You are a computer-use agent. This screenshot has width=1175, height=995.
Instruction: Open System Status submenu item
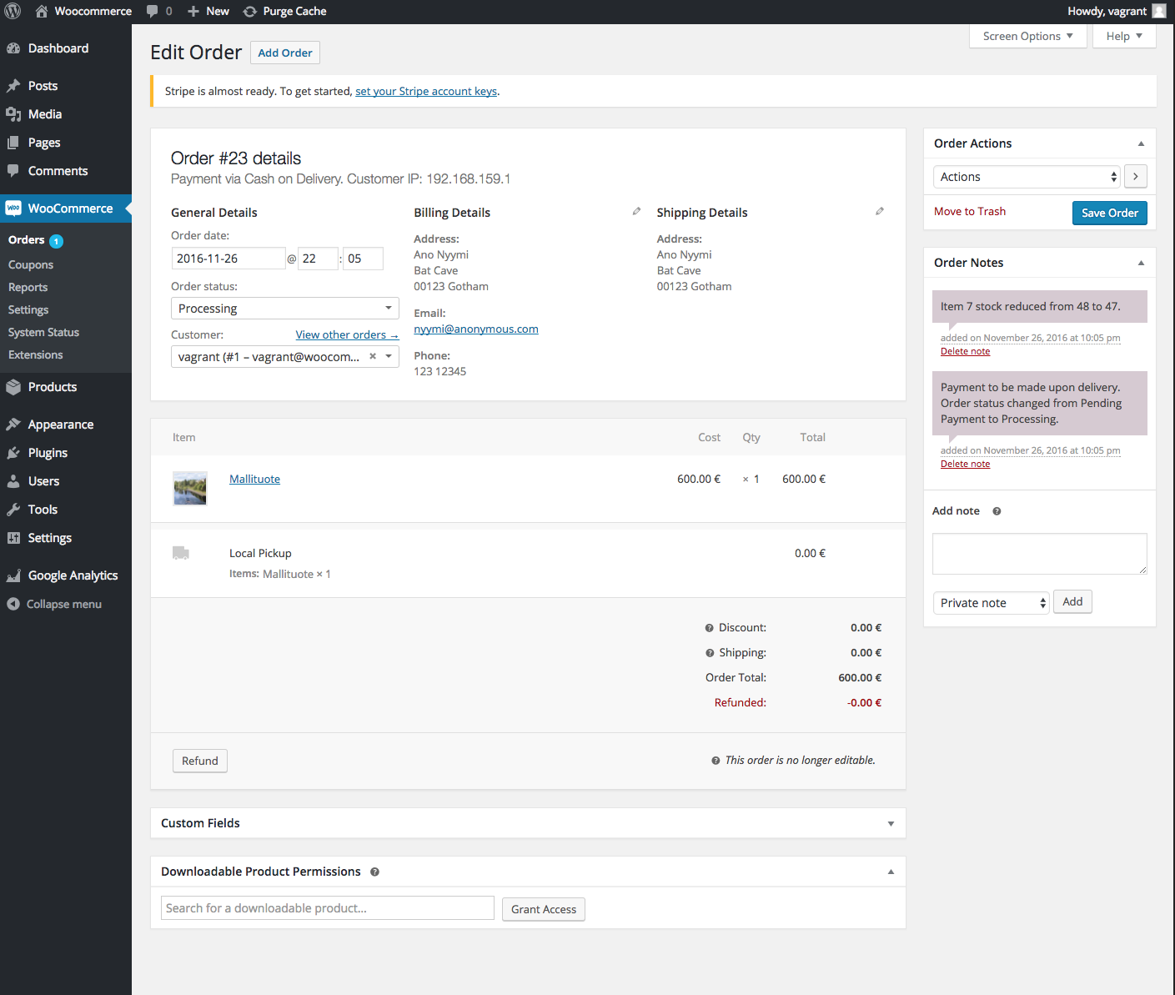click(44, 332)
